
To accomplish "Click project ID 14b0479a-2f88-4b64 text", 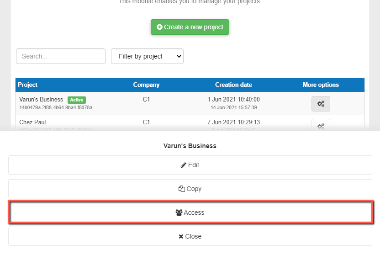I will click(x=58, y=107).
